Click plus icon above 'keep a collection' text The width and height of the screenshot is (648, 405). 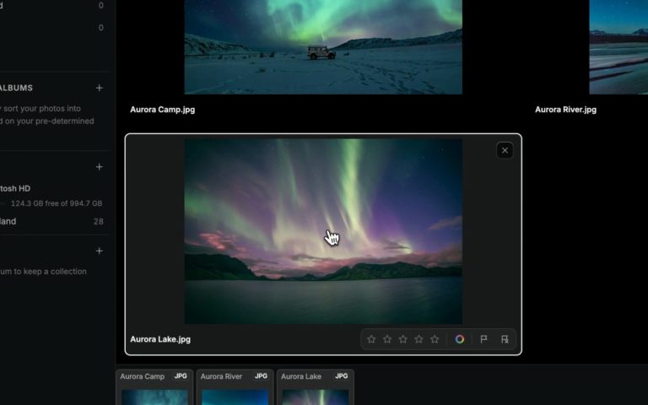(x=100, y=251)
